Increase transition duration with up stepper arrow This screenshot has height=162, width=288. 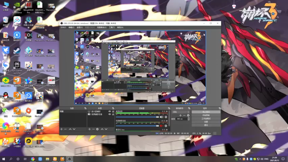(x=189, y=118)
